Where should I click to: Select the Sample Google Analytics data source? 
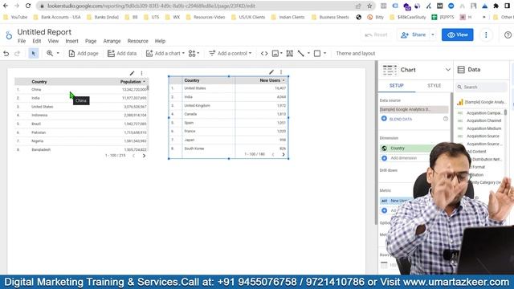click(x=414, y=109)
